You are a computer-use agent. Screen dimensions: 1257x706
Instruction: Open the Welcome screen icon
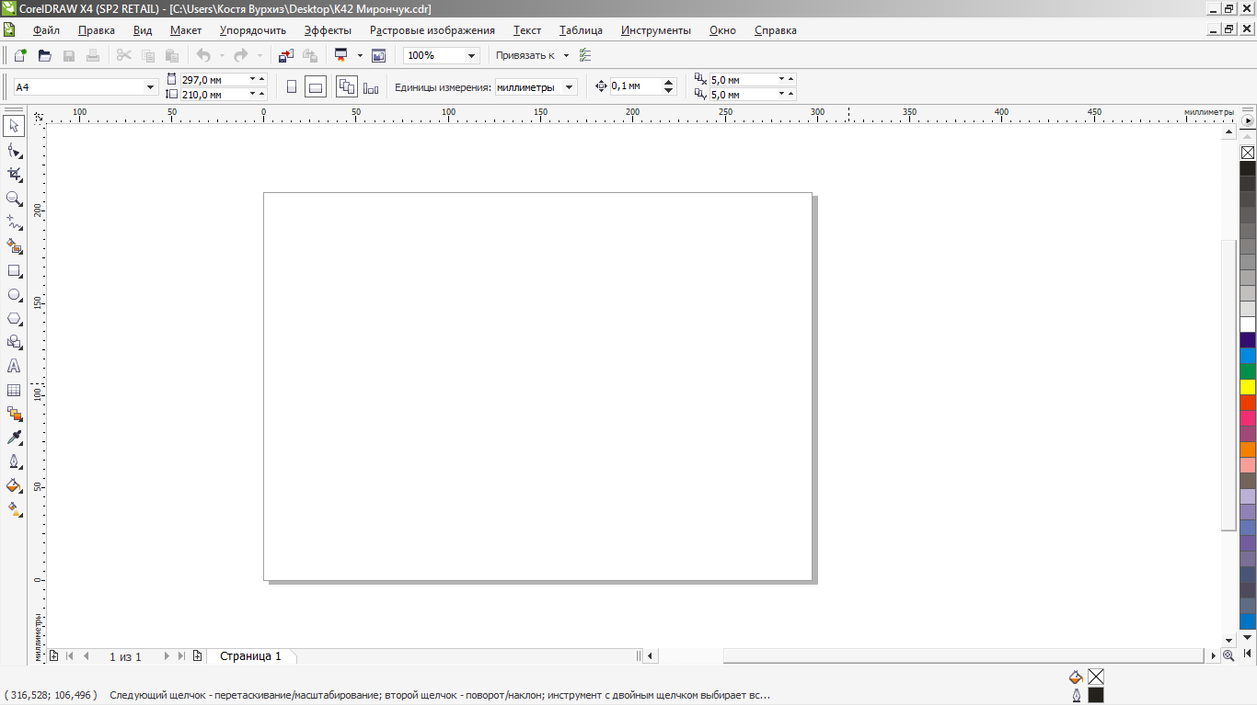(378, 55)
